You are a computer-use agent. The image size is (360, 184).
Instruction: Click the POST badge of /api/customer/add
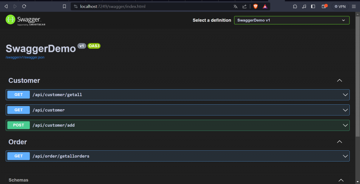[x=19, y=125]
